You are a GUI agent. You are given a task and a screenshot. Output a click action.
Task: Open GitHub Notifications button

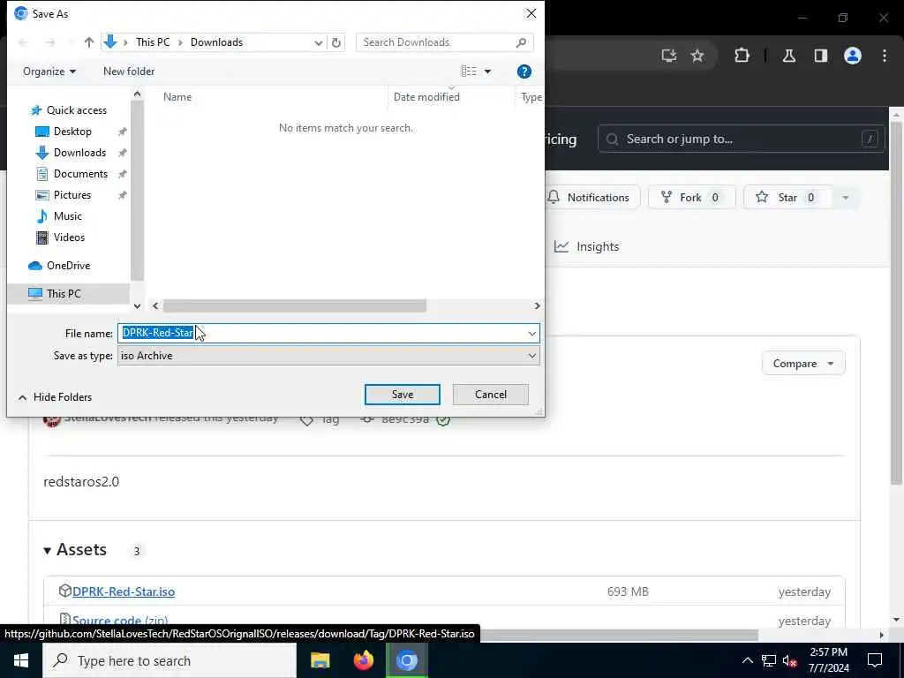(x=592, y=198)
